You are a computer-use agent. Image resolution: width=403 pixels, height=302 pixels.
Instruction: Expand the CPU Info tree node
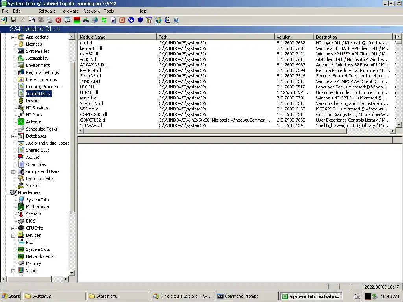(13, 228)
